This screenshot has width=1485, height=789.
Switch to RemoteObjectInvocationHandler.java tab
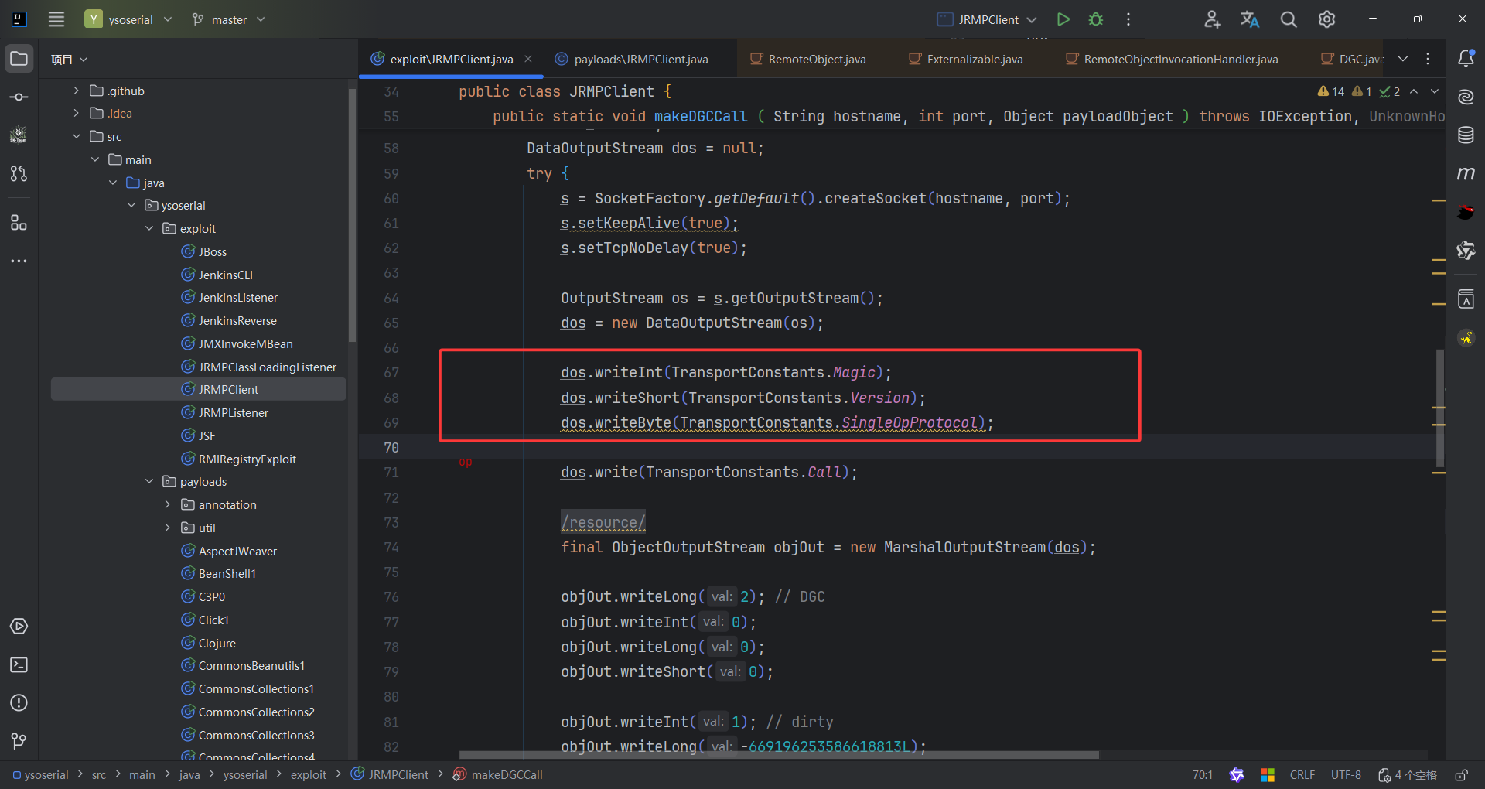pyautogui.click(x=1172, y=59)
